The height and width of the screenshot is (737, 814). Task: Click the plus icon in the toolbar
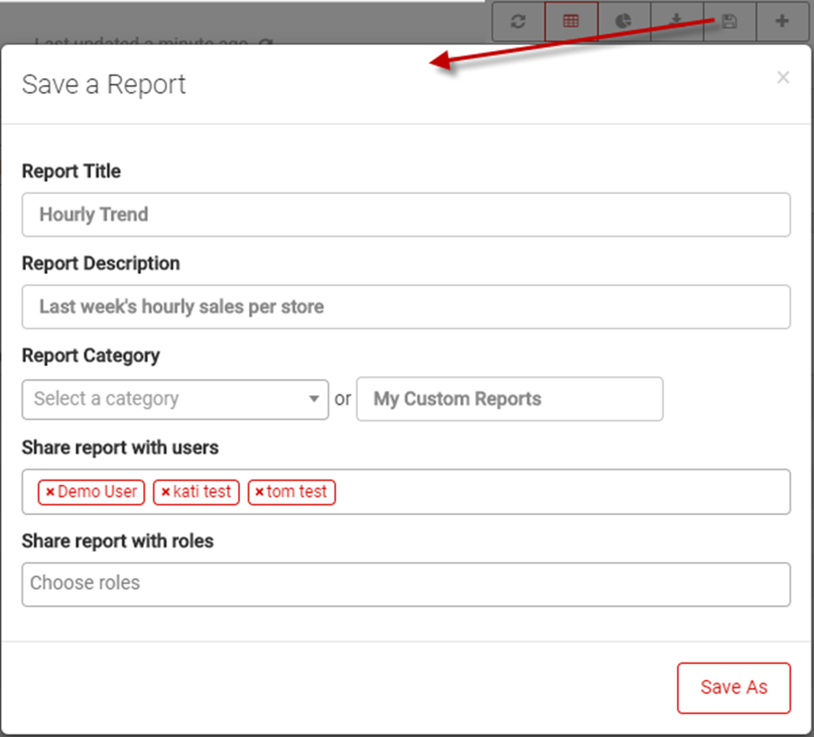coord(782,22)
